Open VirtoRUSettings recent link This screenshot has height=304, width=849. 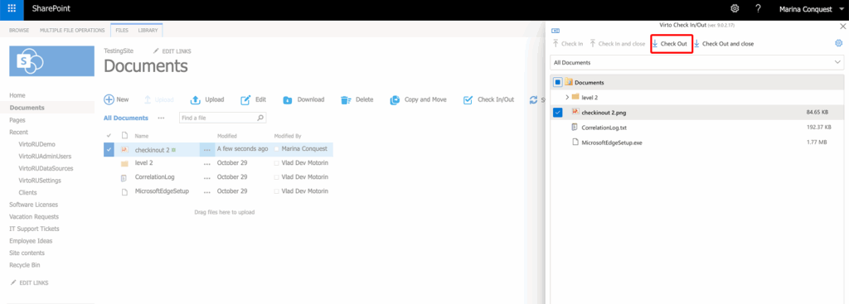[x=40, y=181]
